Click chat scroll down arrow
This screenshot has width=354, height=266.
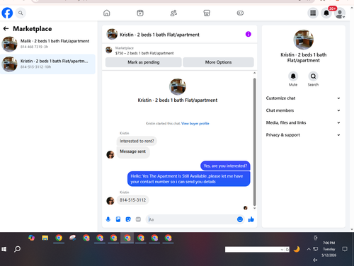(254, 208)
